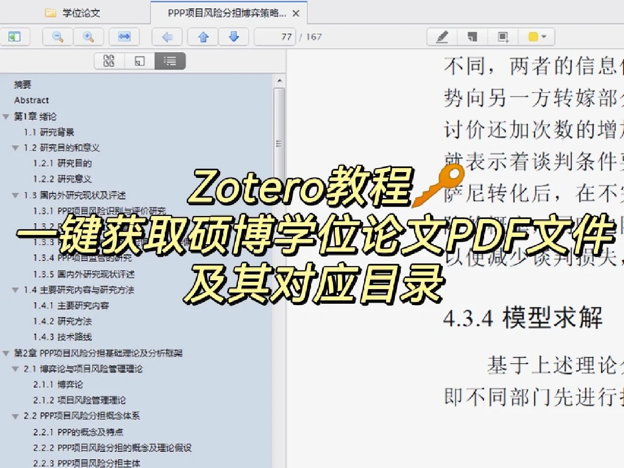Screen dimensions: 624x468
Task: Fit page to width icon
Action: (x=124, y=37)
